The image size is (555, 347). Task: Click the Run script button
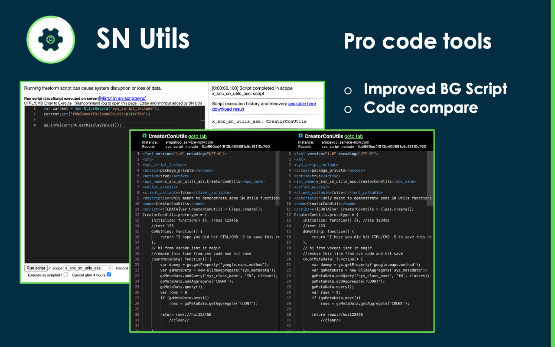click(35, 268)
